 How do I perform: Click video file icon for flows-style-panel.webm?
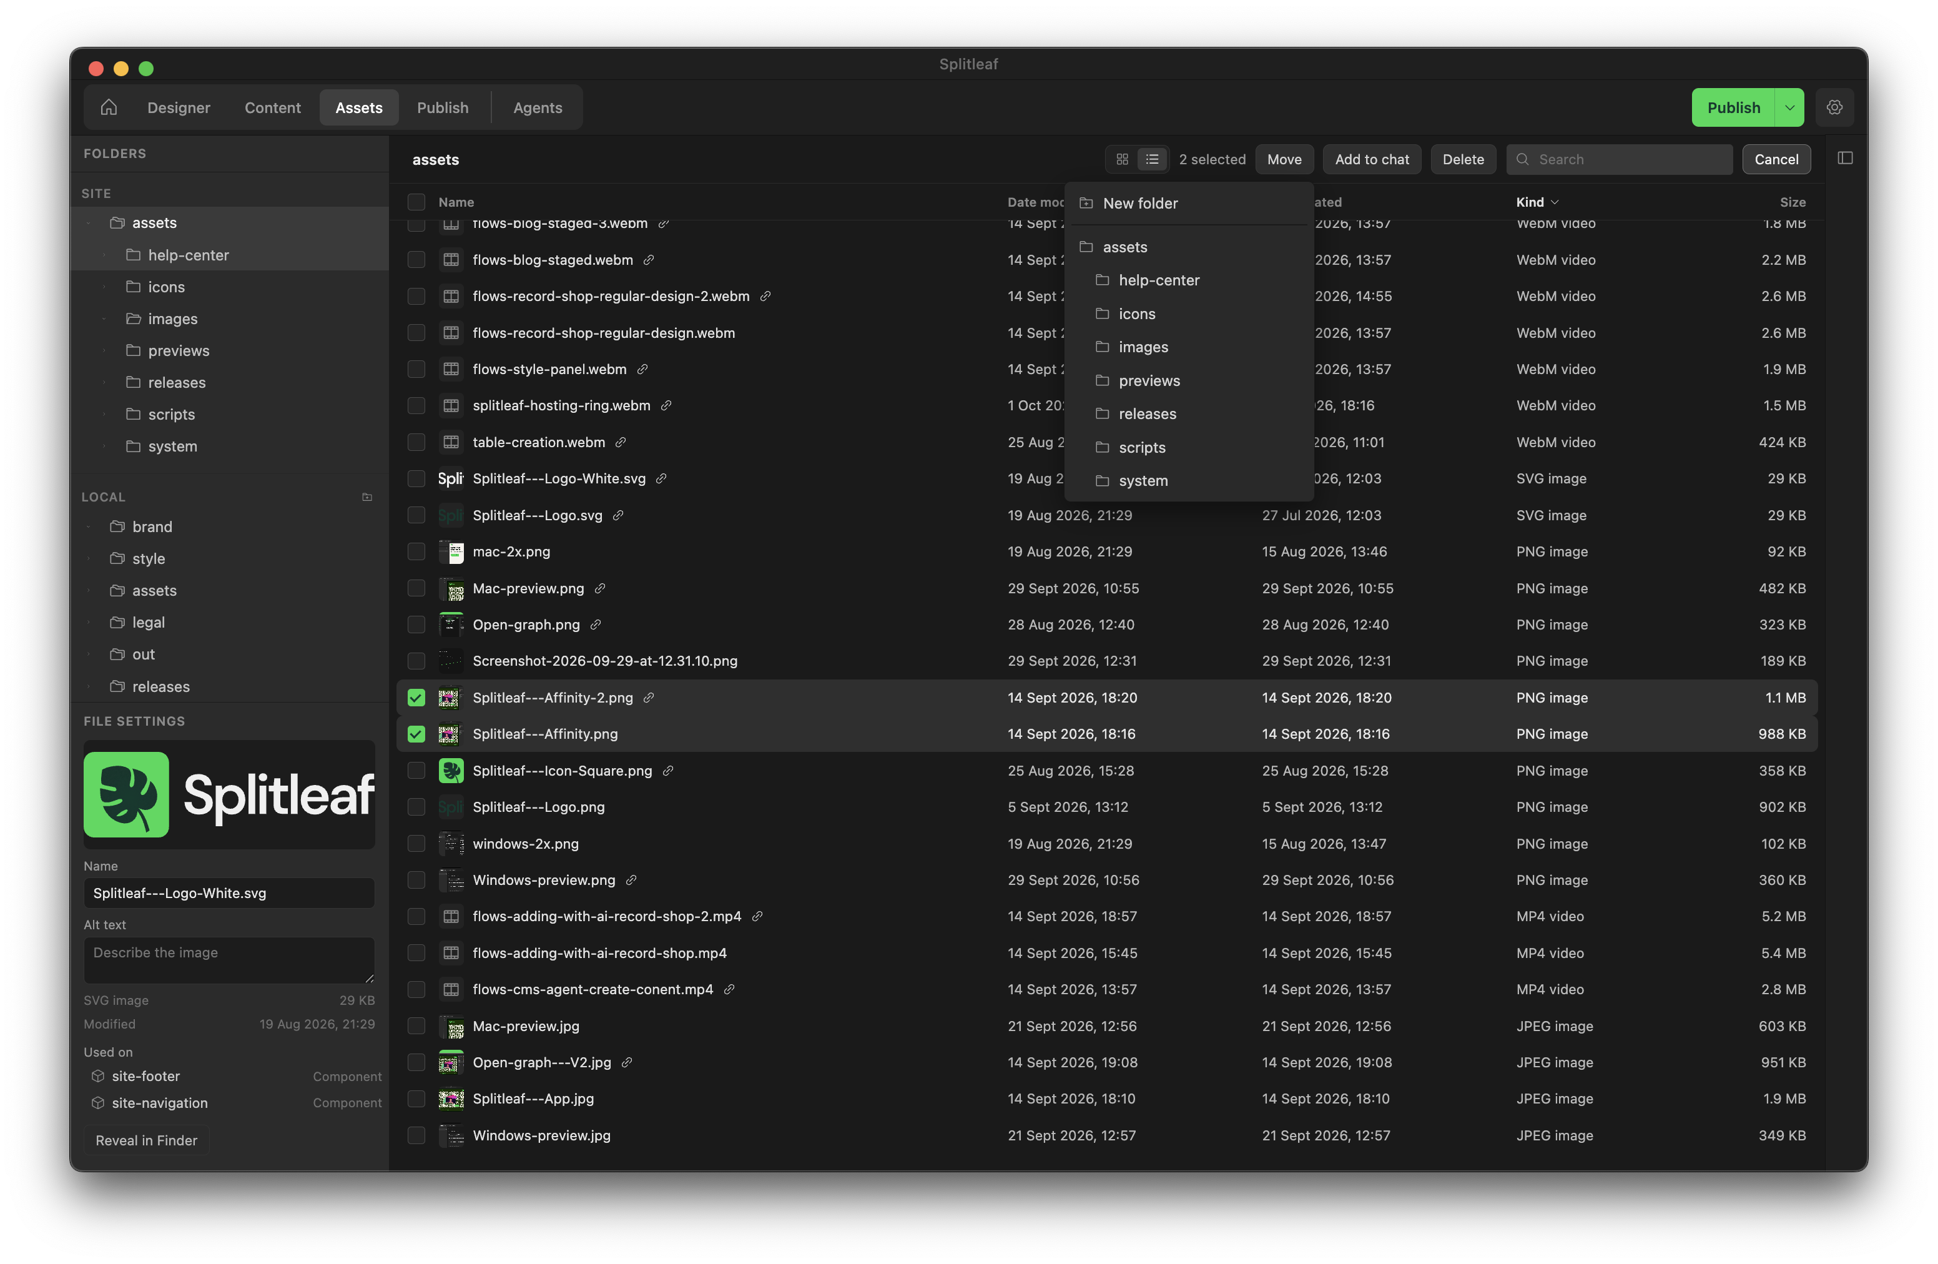pyautogui.click(x=451, y=369)
